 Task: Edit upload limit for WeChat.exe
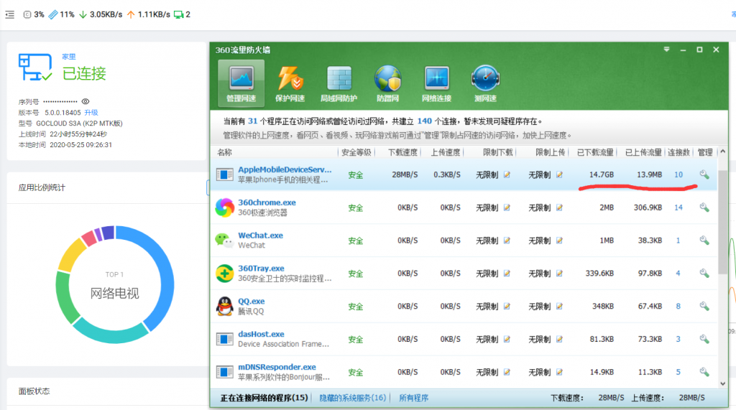pyautogui.click(x=559, y=240)
